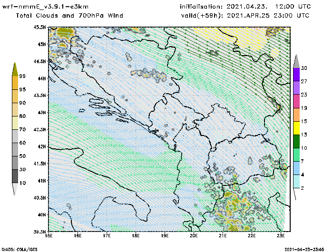Click the 2021-04-23-23:05 timestamp

coord(304,249)
